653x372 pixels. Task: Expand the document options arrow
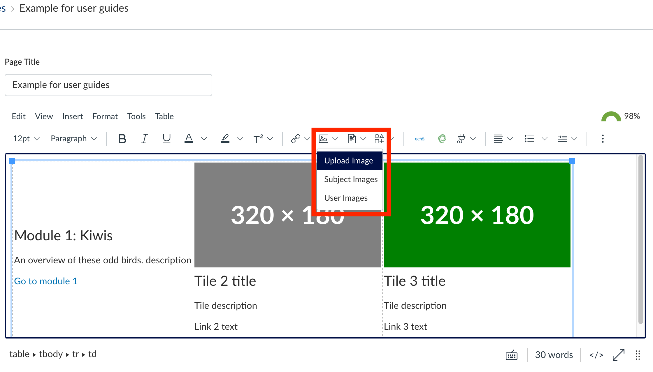pos(363,139)
